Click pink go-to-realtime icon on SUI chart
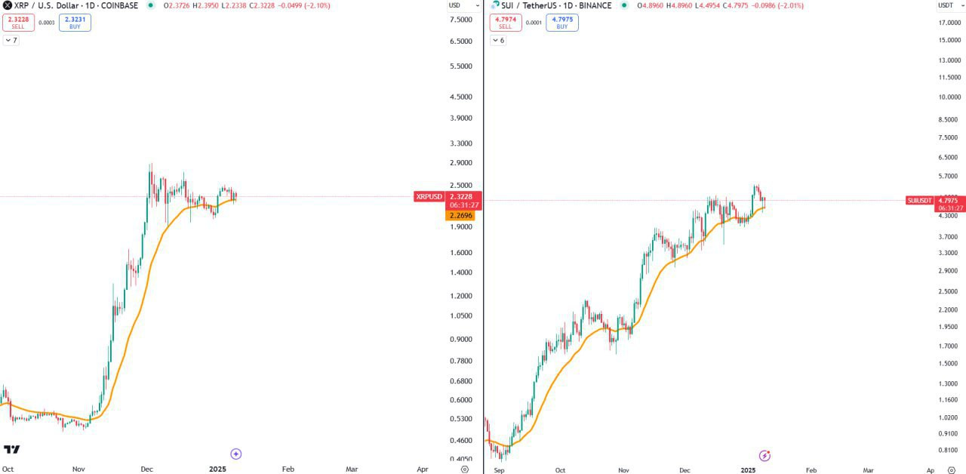Screen dimensions: 966x474 click(x=764, y=455)
